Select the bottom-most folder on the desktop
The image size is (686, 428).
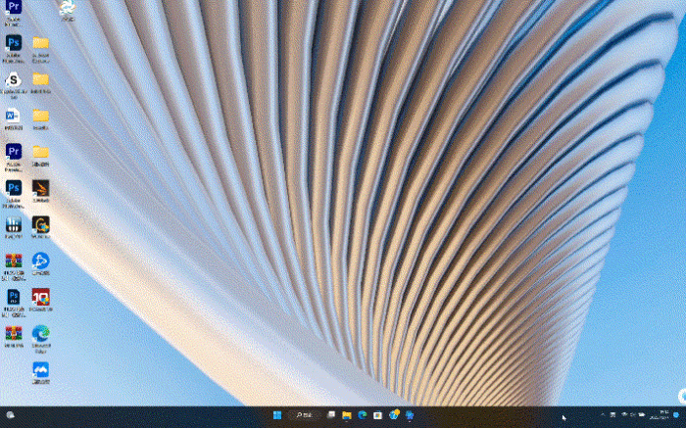[x=40, y=152]
